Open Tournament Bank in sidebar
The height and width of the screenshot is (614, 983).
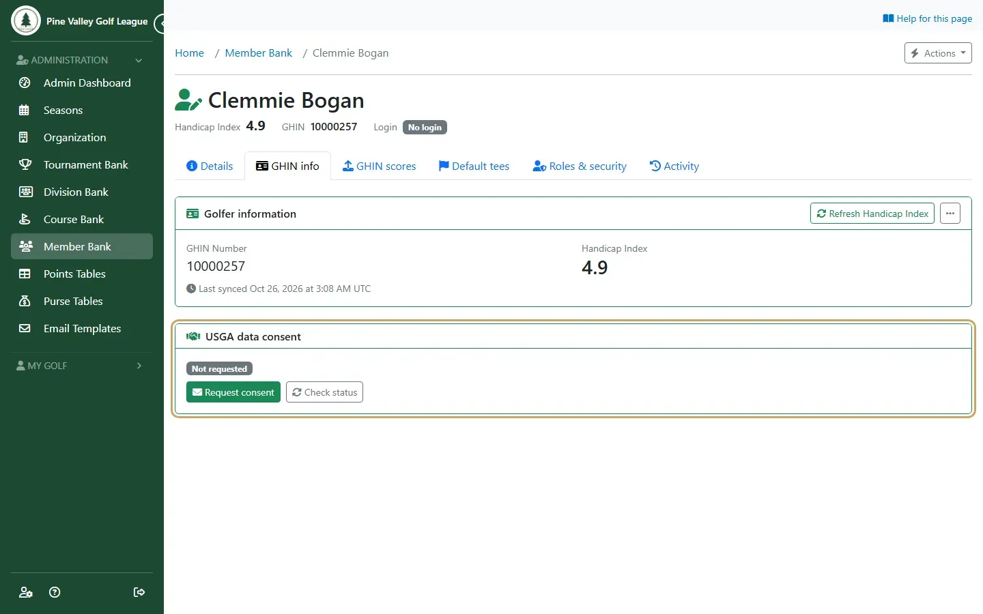(x=82, y=164)
